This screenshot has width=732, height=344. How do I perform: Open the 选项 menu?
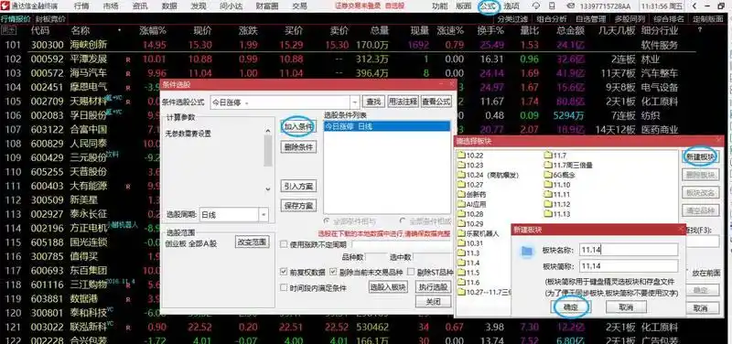pos(511,6)
